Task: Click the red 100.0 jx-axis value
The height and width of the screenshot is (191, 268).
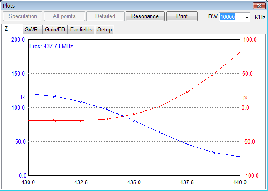Action: (x=250, y=39)
